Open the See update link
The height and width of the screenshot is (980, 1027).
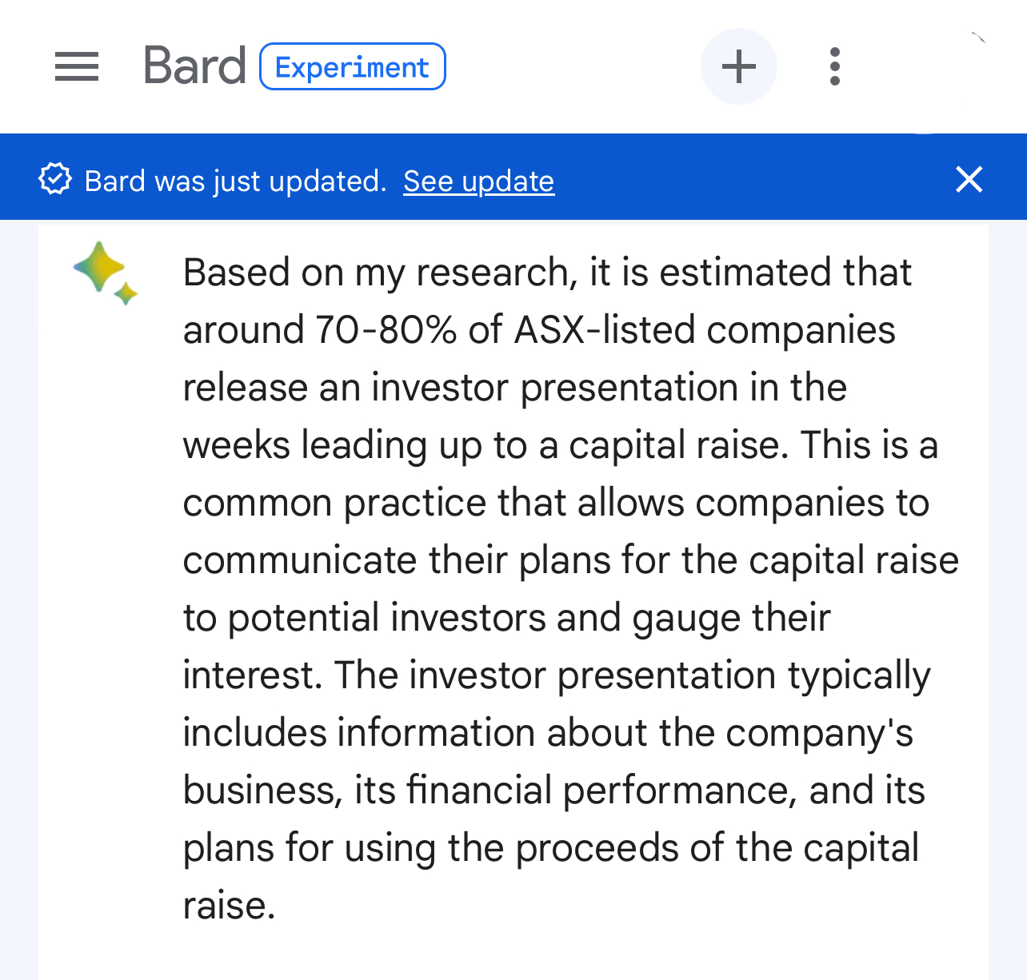click(x=478, y=181)
